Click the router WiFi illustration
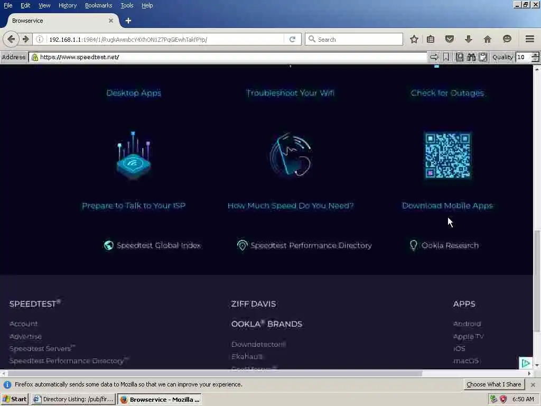The image size is (541, 406). (134, 155)
